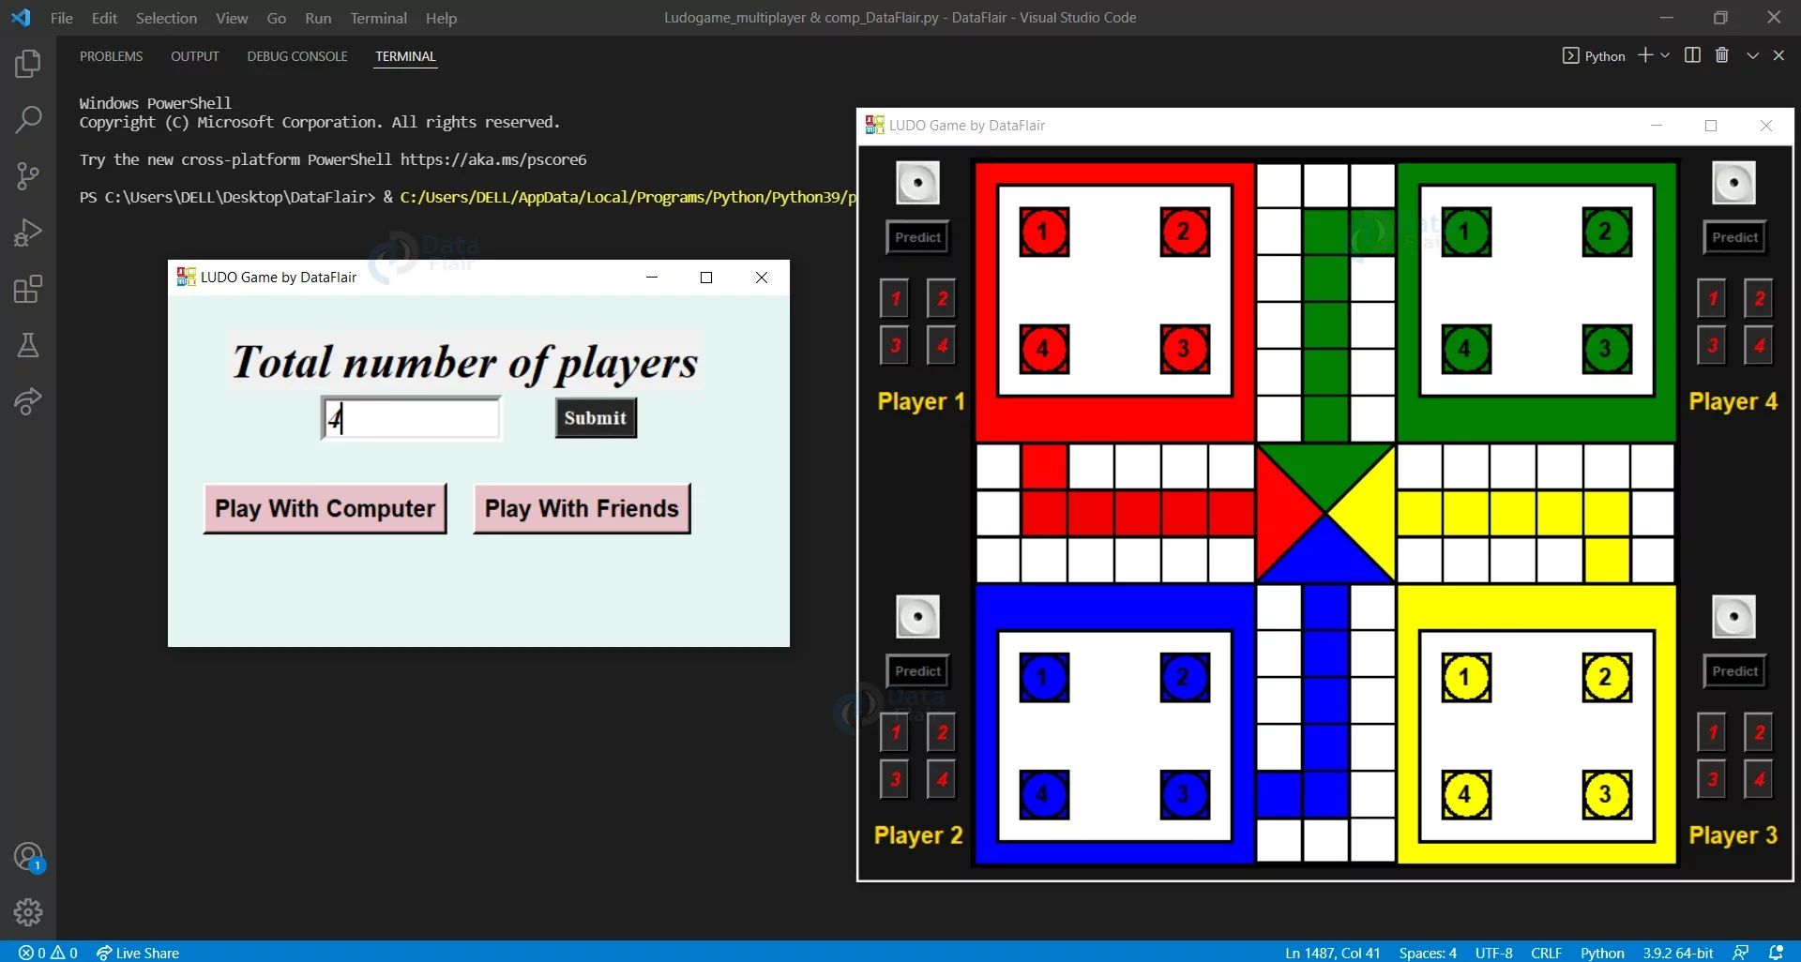Collapse the panel with chevron arrow

[1752, 55]
